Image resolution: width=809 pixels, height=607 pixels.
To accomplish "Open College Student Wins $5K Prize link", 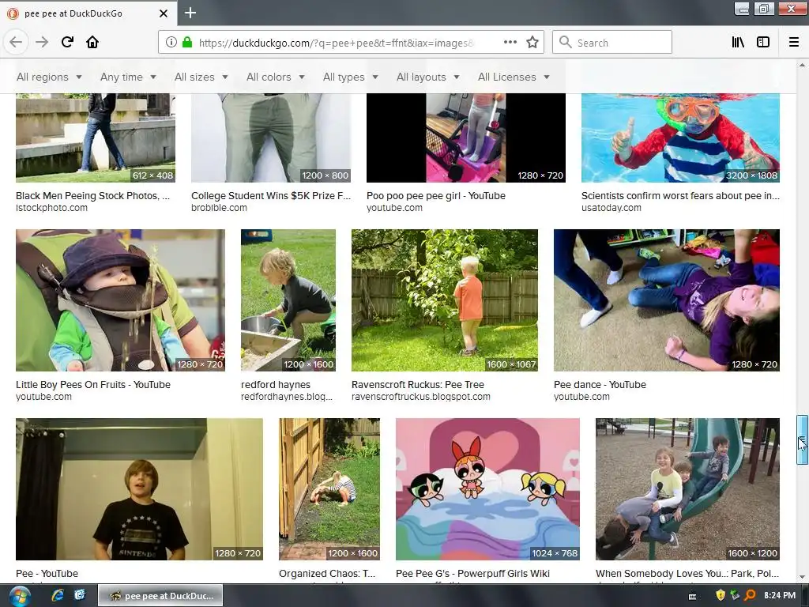I will (x=271, y=196).
